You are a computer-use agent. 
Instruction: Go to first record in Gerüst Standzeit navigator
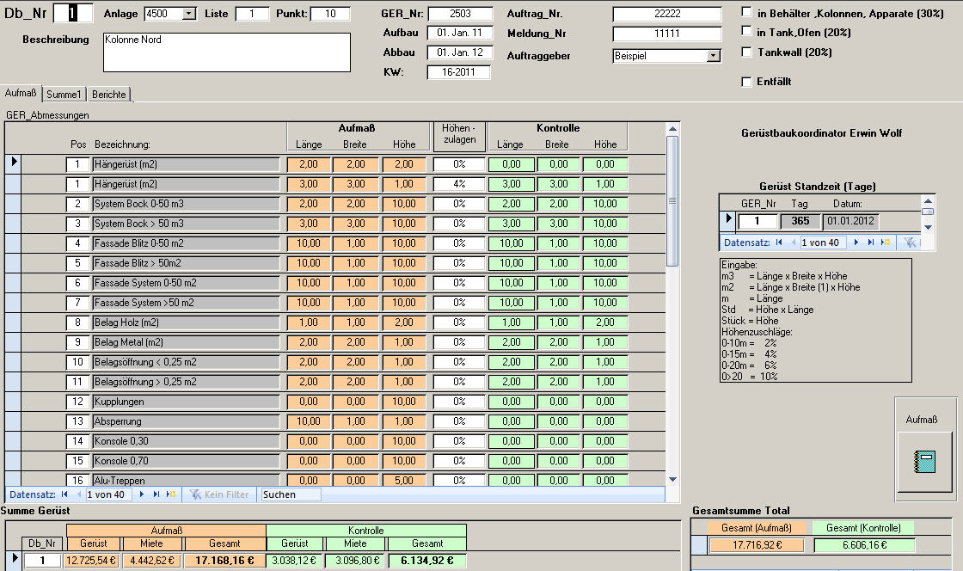779,243
